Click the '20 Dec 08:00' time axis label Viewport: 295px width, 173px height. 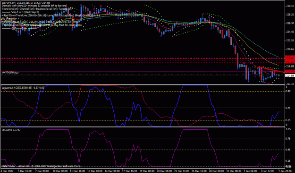pos(164,171)
